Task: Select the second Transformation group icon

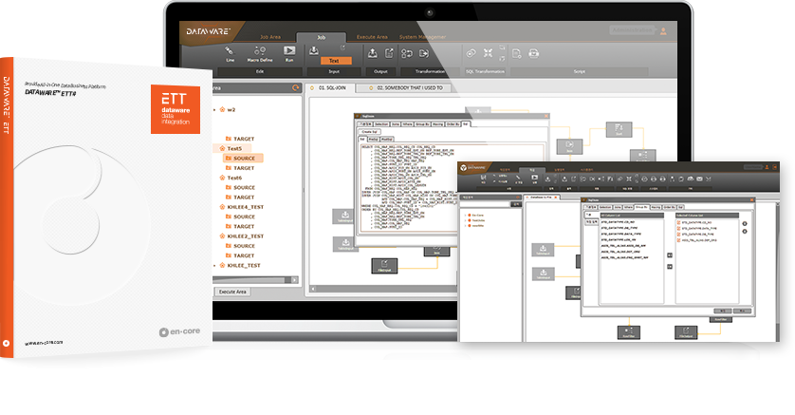Action: coord(424,53)
